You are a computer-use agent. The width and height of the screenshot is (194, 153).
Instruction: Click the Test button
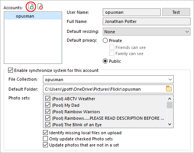tap(176, 12)
